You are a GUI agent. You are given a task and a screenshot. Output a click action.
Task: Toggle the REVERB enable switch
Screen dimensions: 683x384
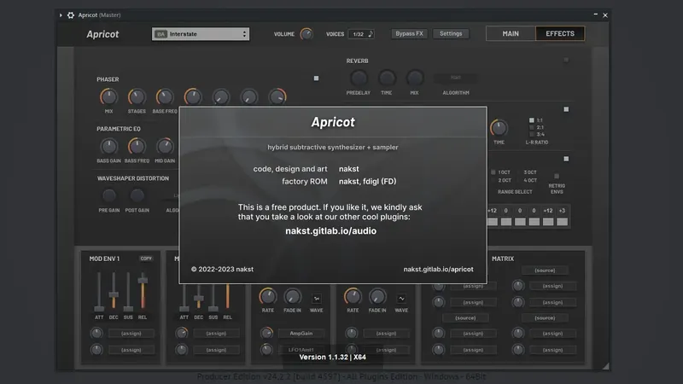(x=566, y=60)
